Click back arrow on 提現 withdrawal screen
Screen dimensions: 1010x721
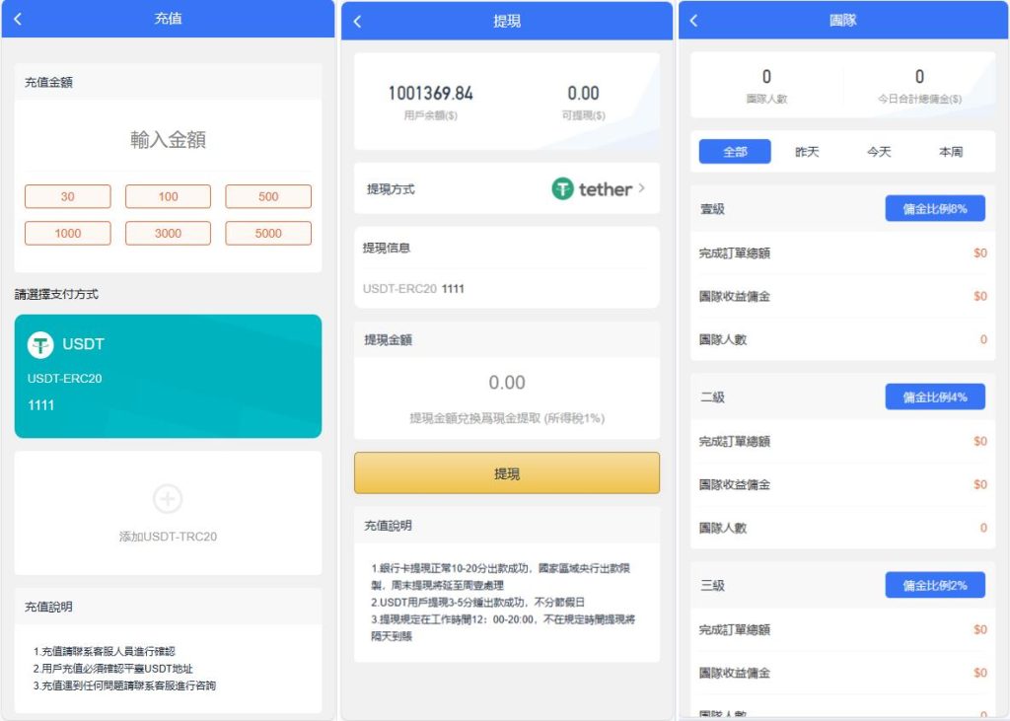tap(357, 22)
